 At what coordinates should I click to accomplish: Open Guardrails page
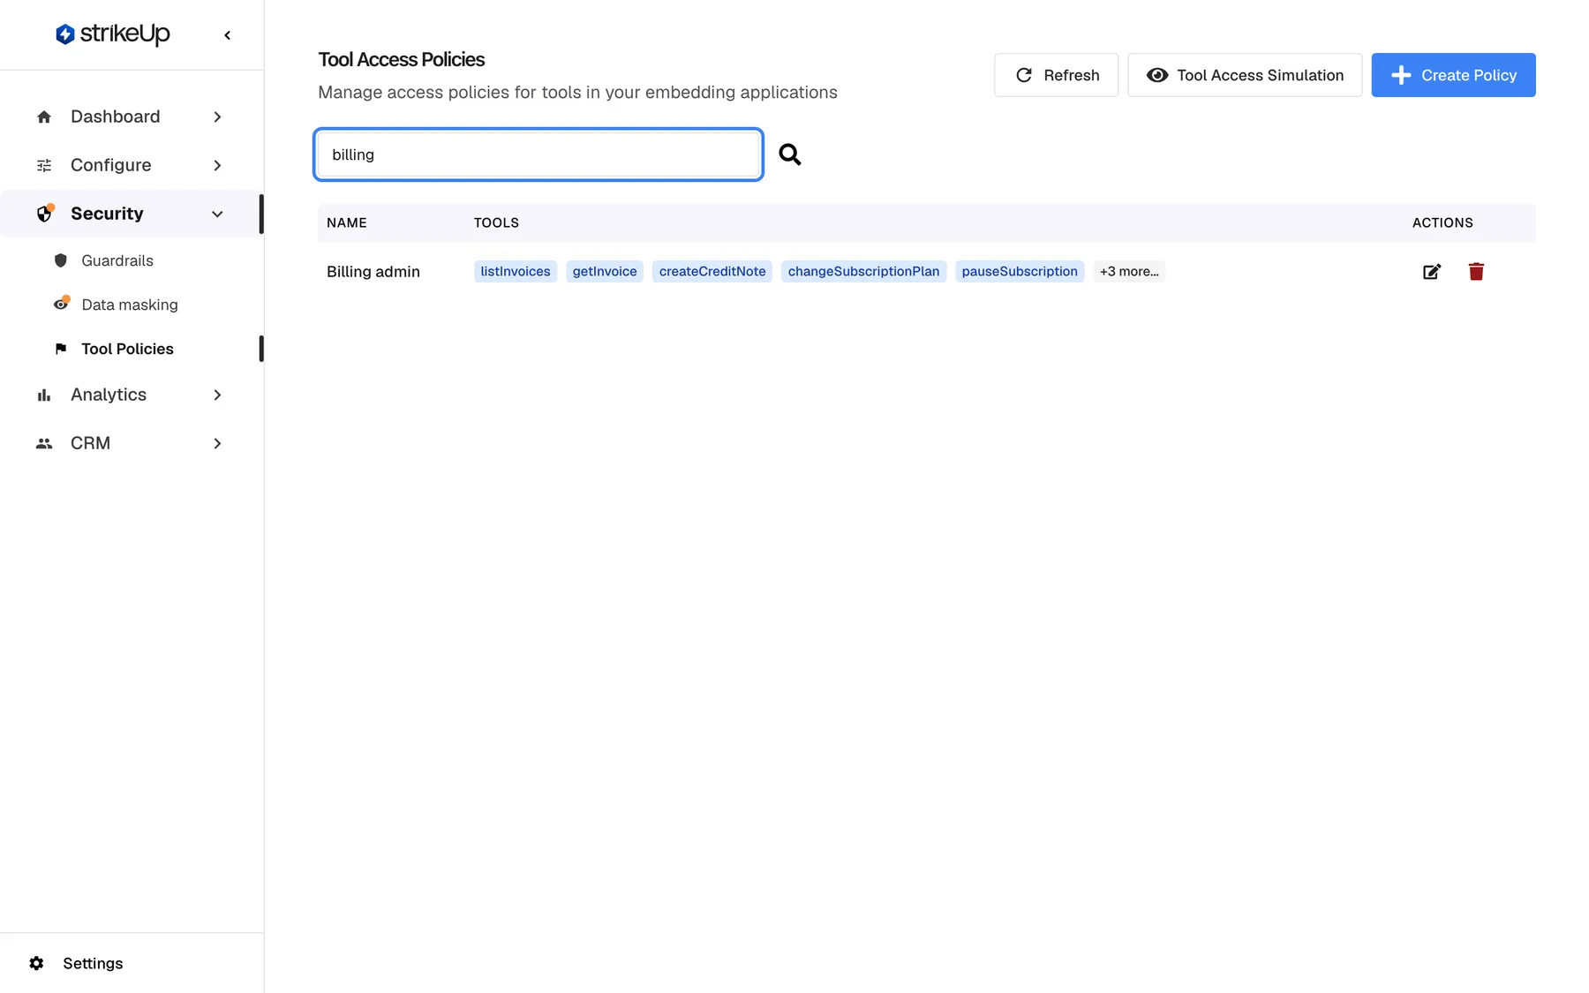(x=117, y=260)
